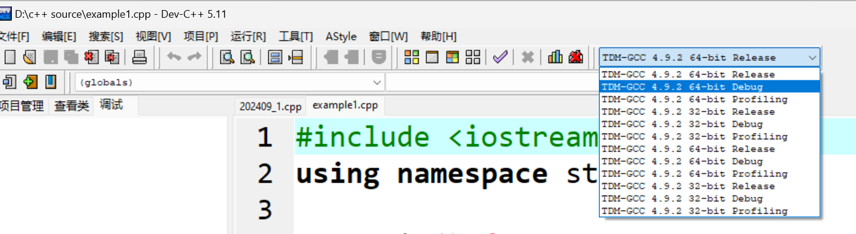Click the Go to line toolbar icon
This screenshot has height=234, width=856.
pyautogui.click(x=295, y=57)
